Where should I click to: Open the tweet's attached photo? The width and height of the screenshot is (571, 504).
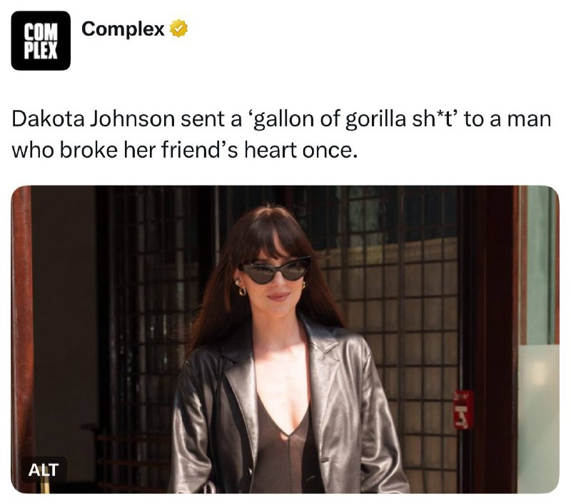(285, 339)
